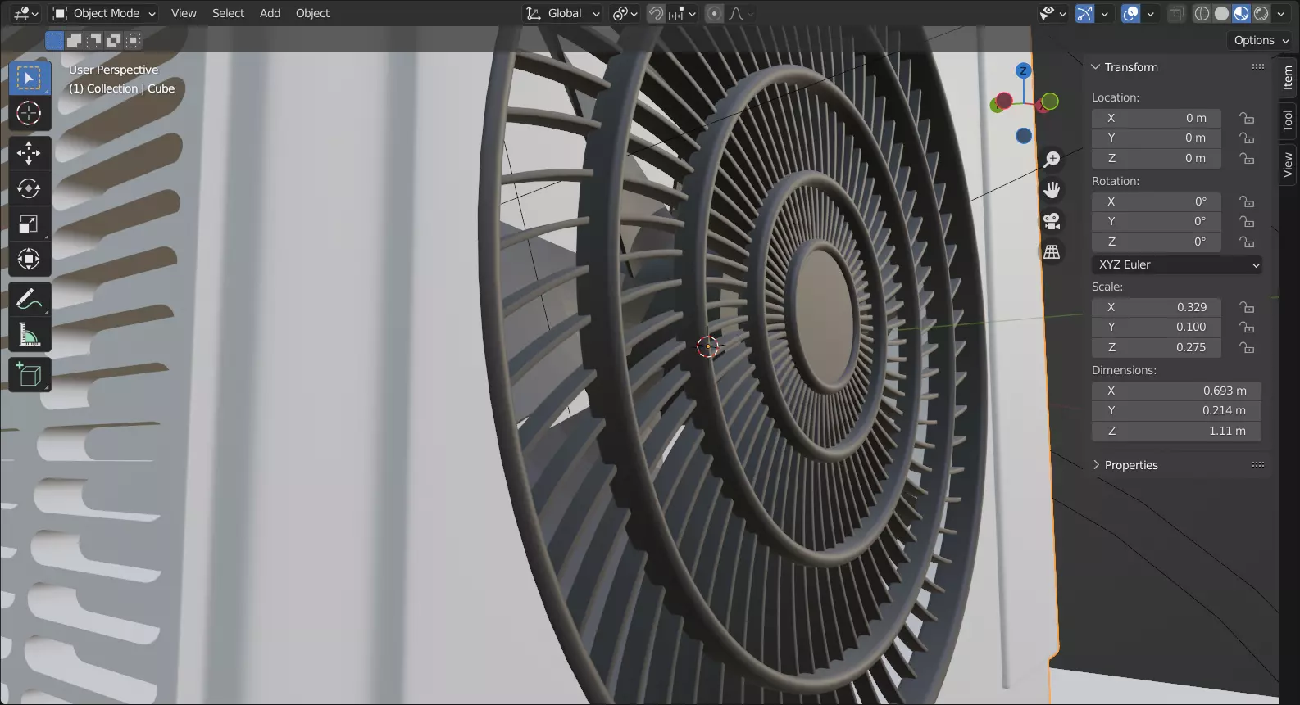Toggle lock on Location Z

tap(1247, 158)
